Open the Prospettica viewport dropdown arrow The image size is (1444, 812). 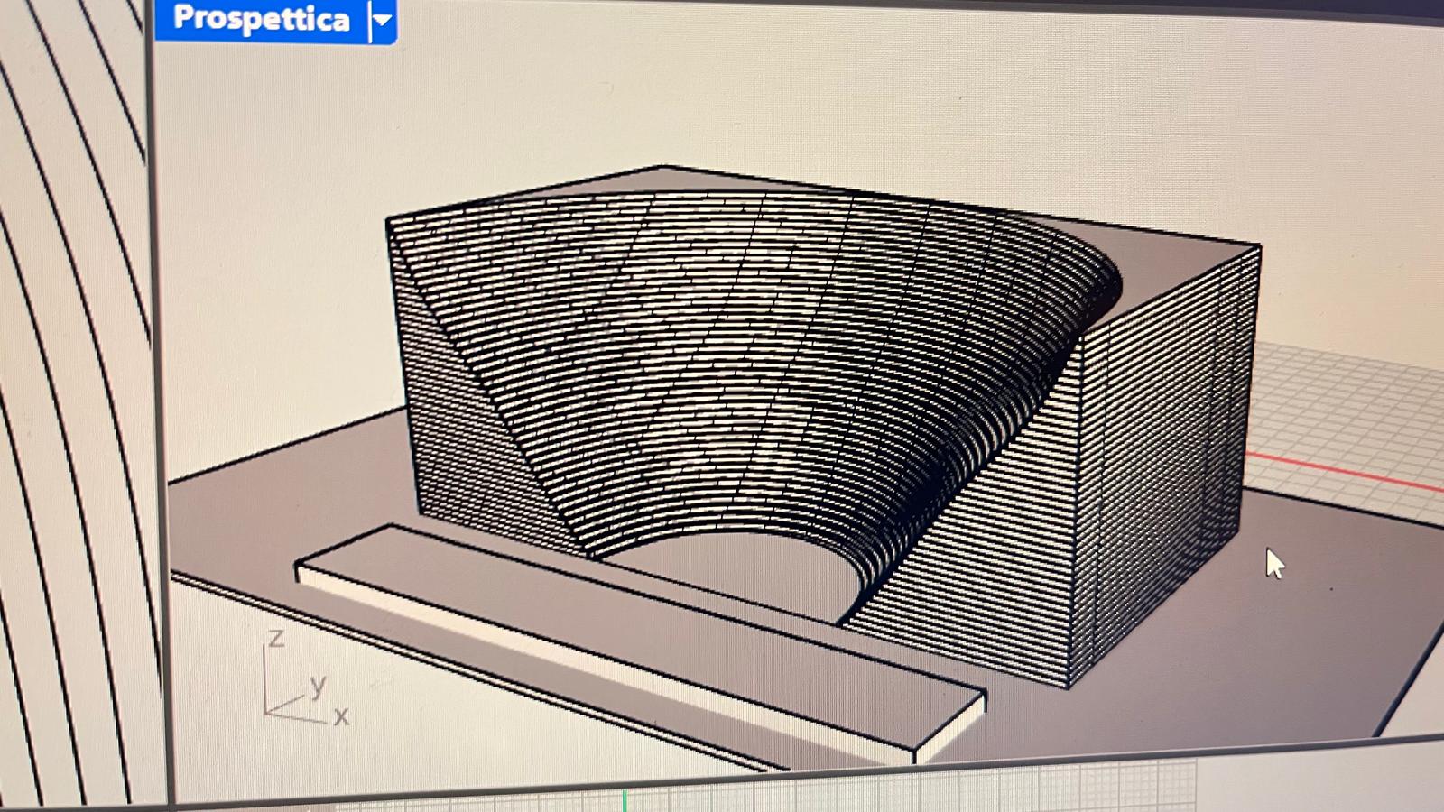384,20
